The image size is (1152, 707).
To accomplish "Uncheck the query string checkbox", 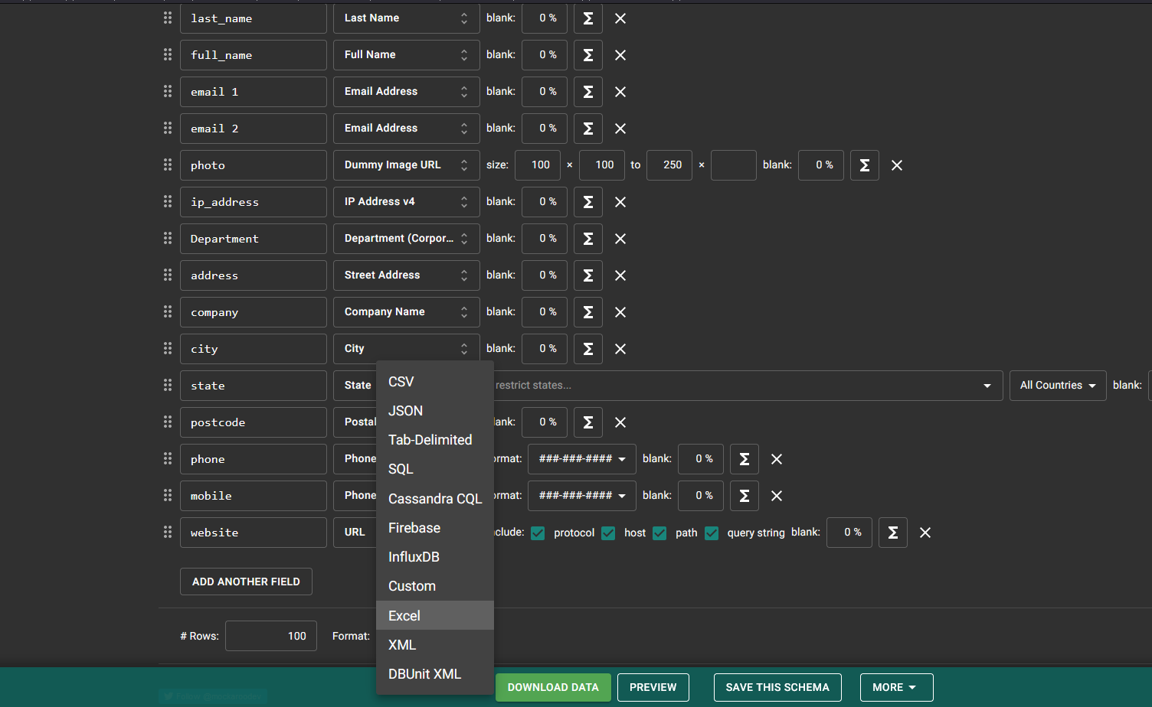I will coord(712,533).
